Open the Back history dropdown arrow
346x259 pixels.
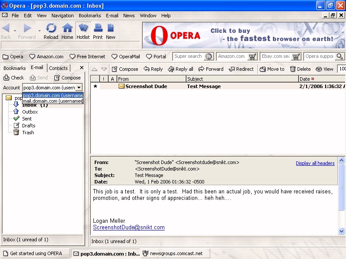[x=15, y=31]
